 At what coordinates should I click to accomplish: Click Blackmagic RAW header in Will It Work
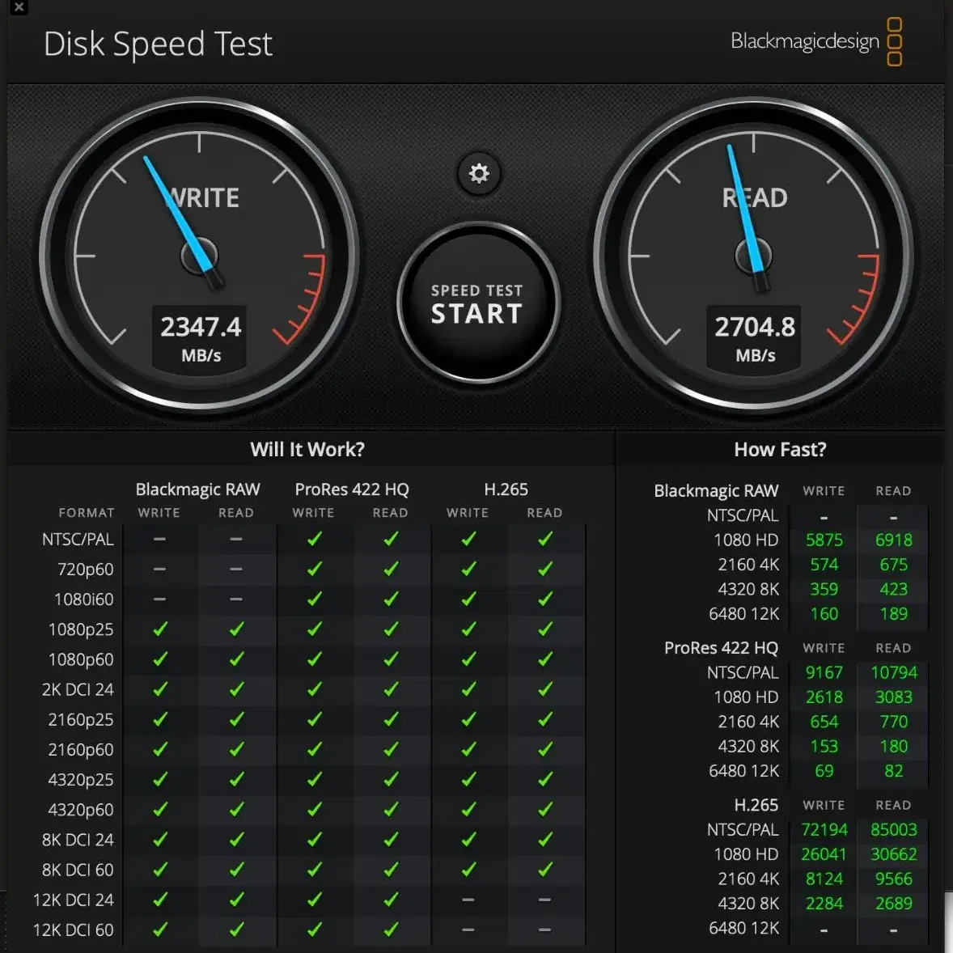click(197, 489)
